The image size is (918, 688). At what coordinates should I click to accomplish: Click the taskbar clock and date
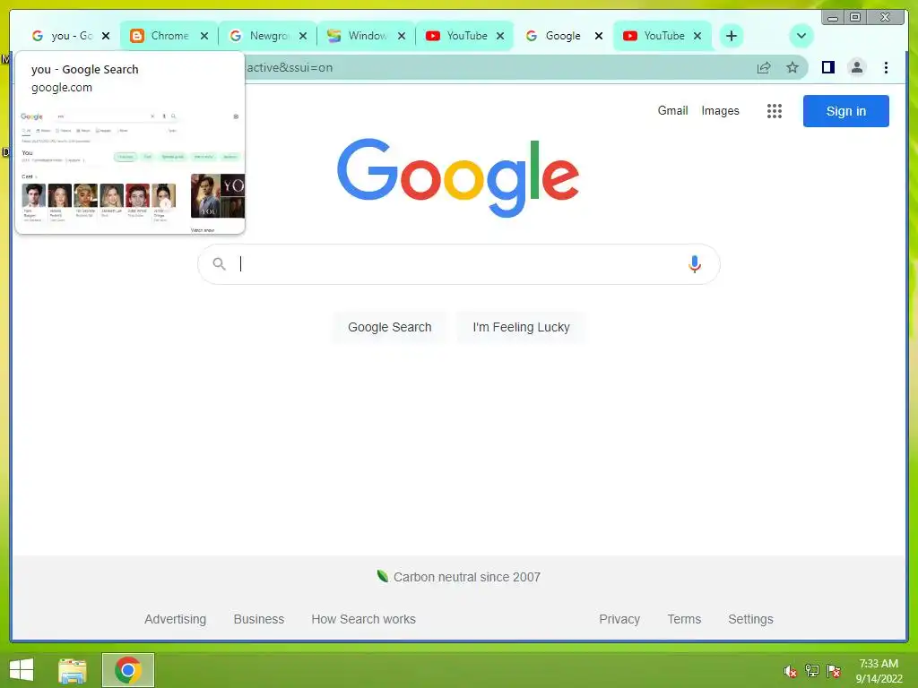pos(879,671)
